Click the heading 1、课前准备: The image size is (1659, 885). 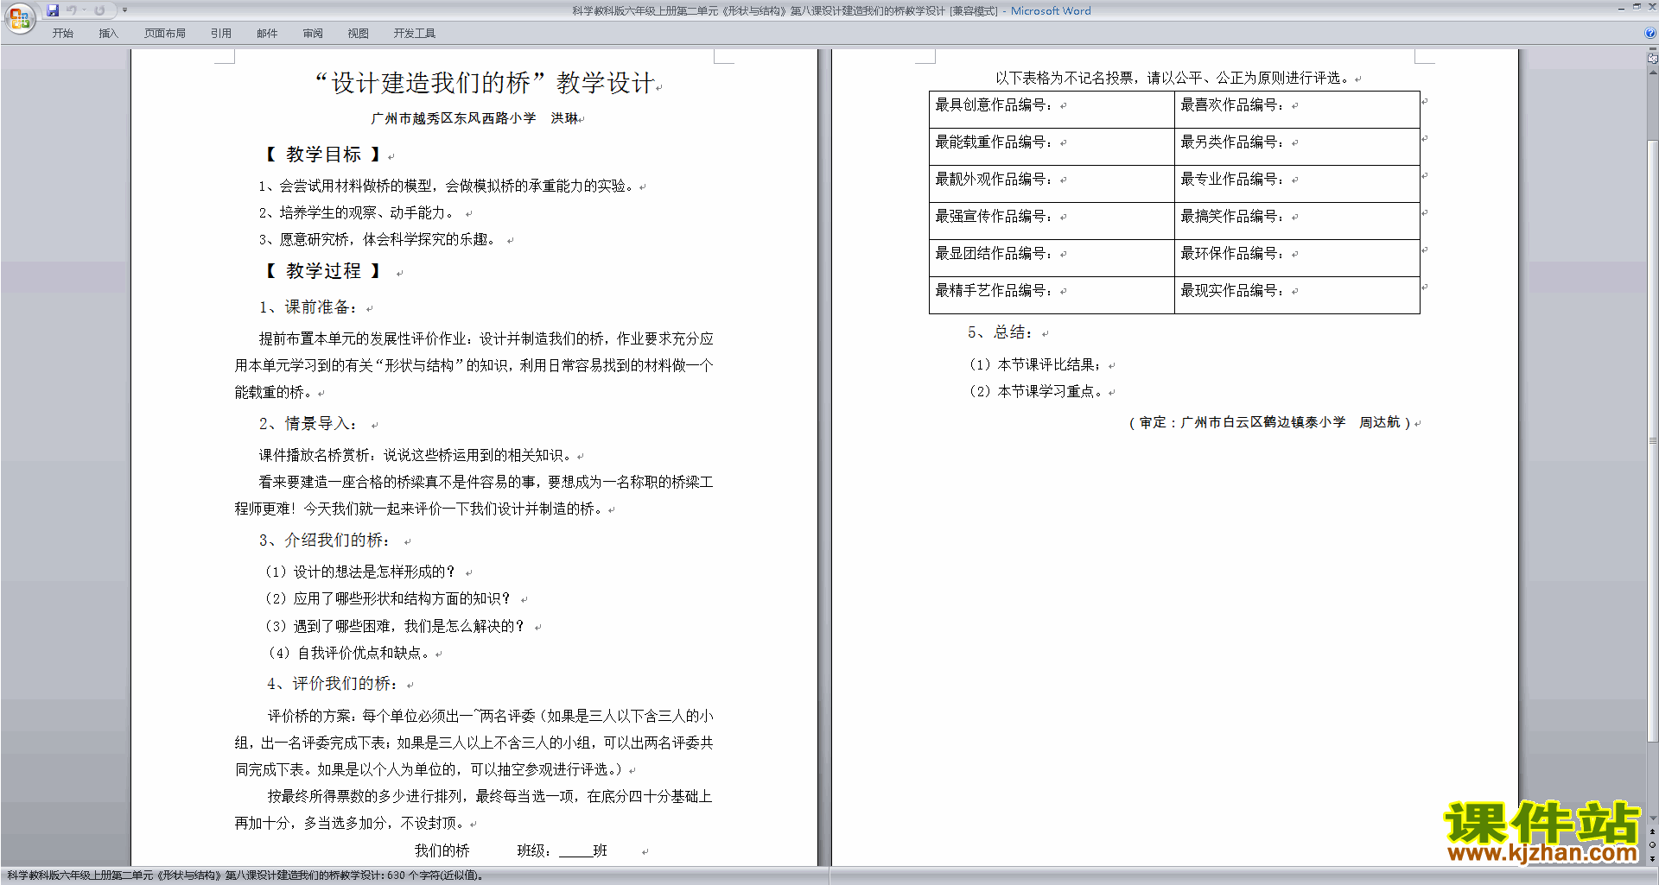click(x=308, y=307)
